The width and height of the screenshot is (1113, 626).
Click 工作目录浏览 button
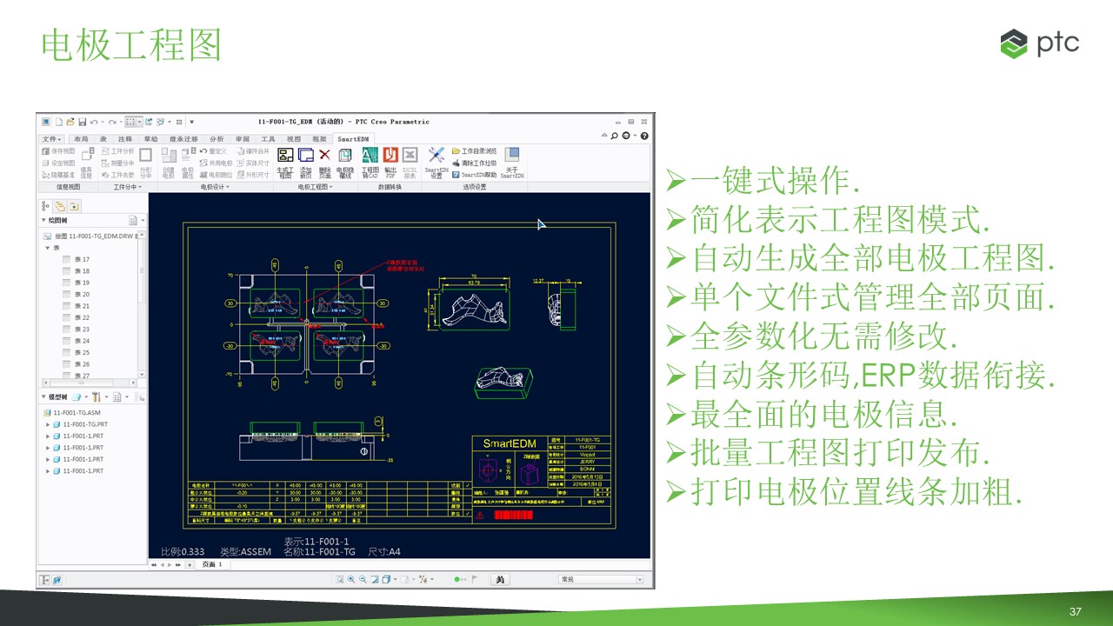point(473,151)
